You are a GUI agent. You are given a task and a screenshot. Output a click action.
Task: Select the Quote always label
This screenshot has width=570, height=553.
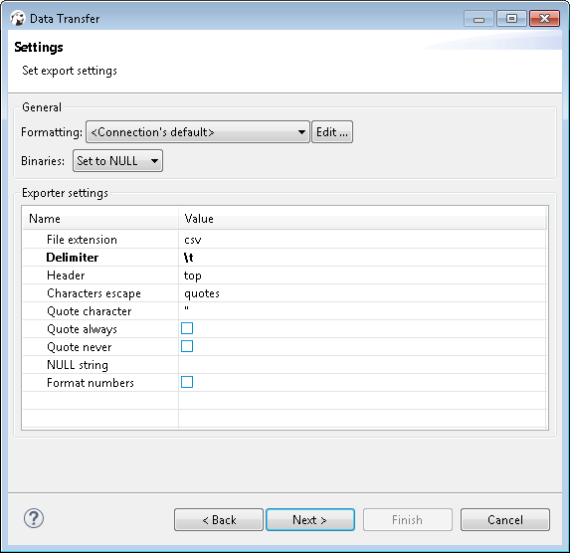pyautogui.click(x=82, y=329)
